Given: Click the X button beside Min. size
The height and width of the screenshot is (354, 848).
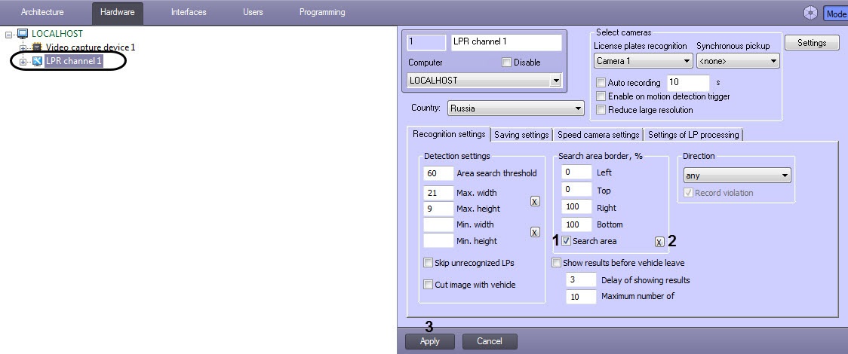Looking at the screenshot, I should coord(535,232).
